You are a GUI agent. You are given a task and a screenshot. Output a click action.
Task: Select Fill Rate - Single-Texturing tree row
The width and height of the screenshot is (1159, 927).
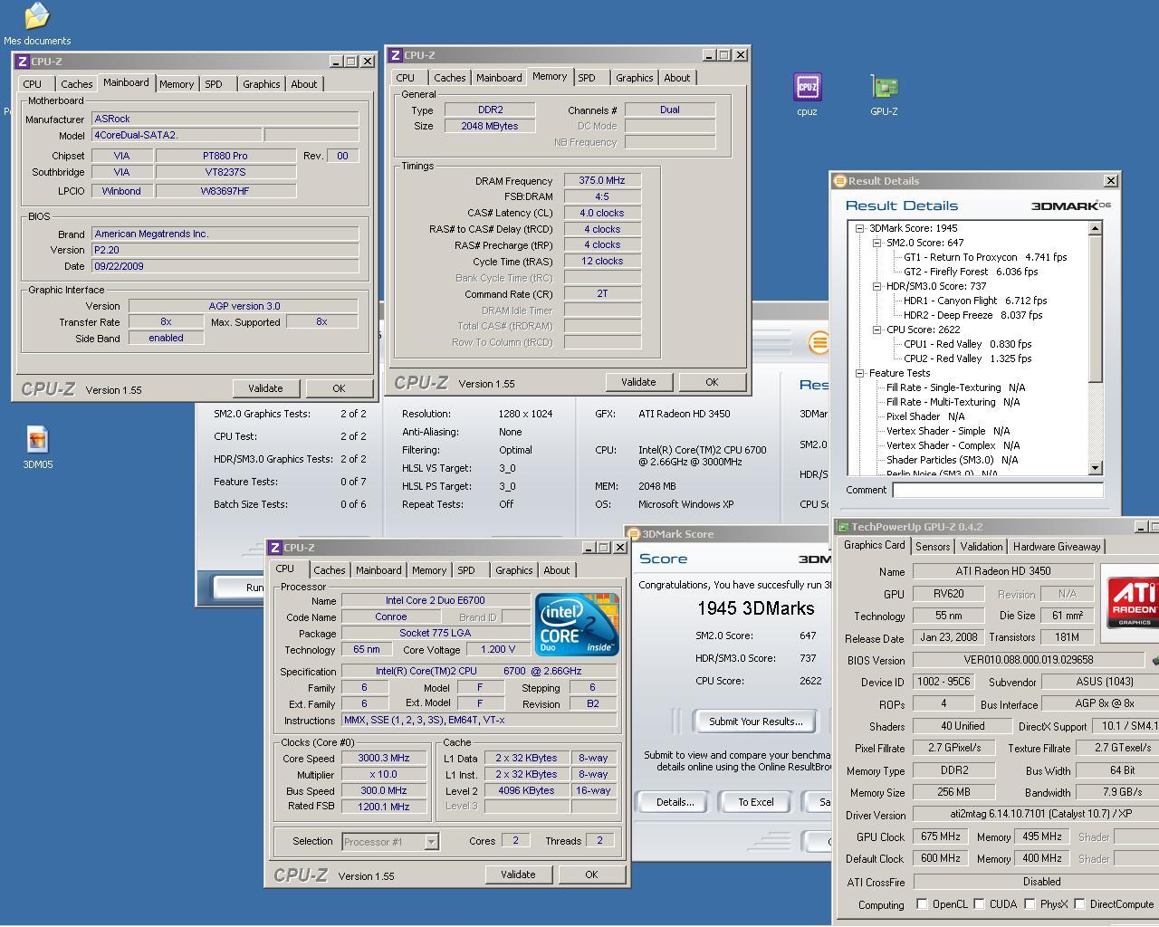(955, 387)
